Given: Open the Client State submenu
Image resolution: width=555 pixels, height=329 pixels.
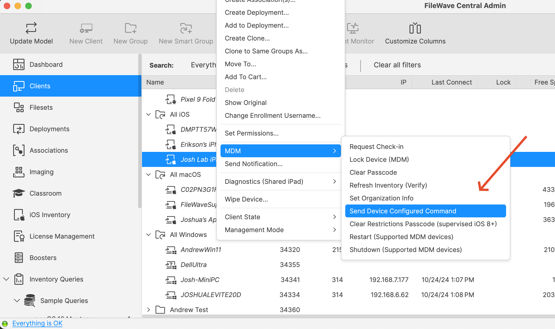Looking at the screenshot, I should click(280, 217).
